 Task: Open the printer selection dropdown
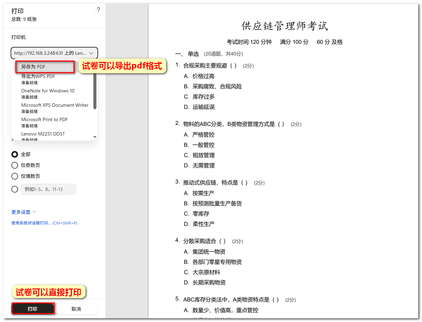[54, 53]
